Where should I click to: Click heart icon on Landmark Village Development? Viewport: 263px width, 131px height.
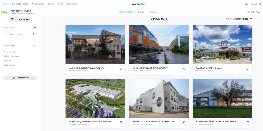click(x=184, y=69)
